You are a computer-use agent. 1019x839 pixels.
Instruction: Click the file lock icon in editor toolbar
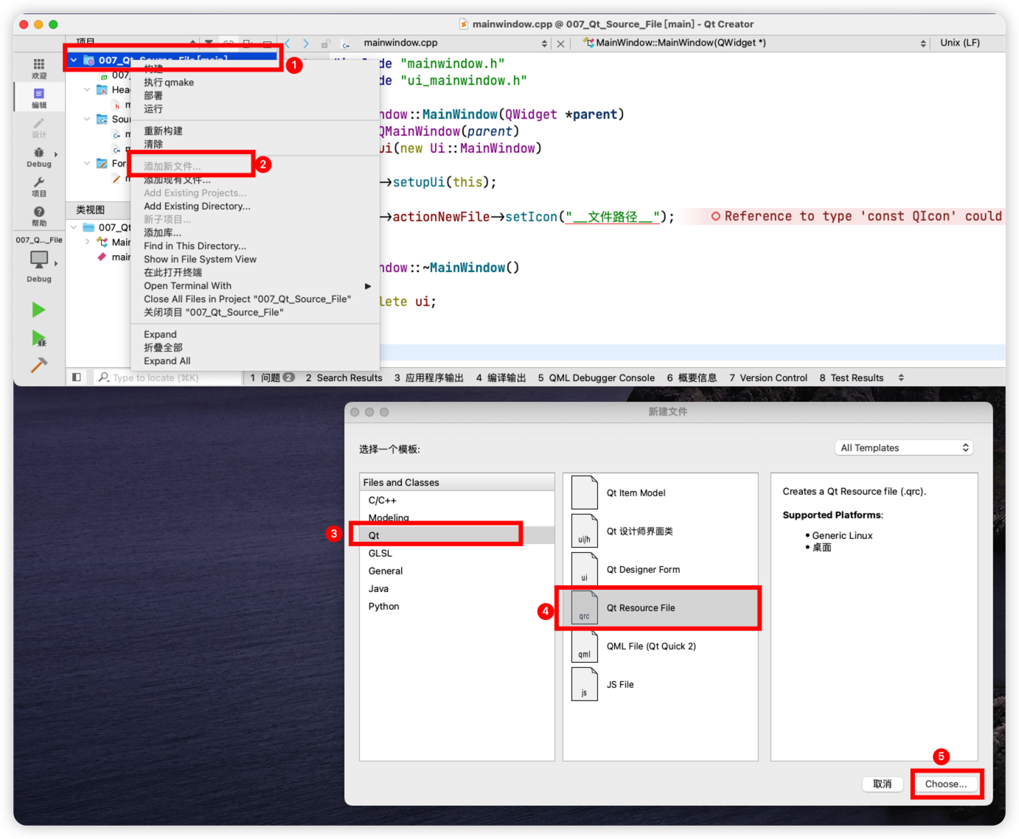tap(325, 43)
